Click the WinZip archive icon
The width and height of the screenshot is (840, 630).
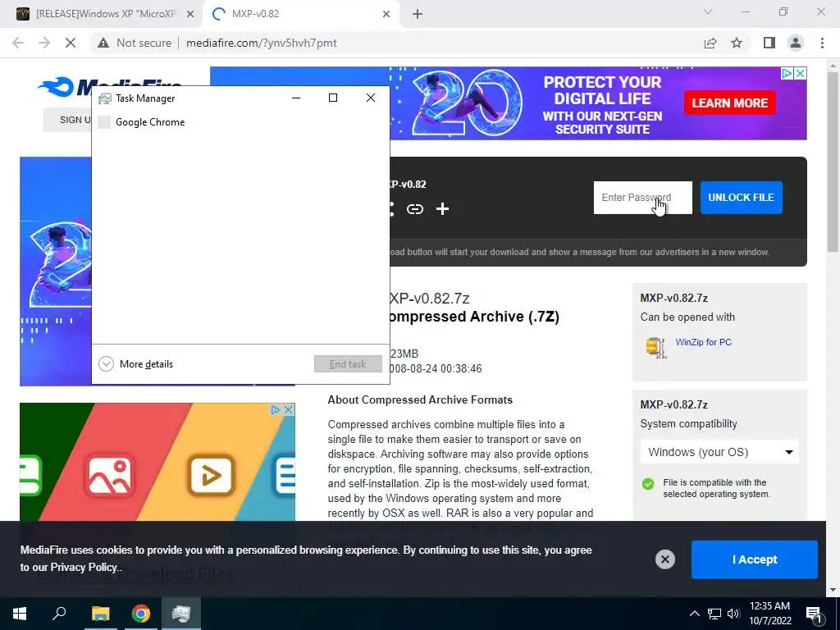tap(655, 348)
